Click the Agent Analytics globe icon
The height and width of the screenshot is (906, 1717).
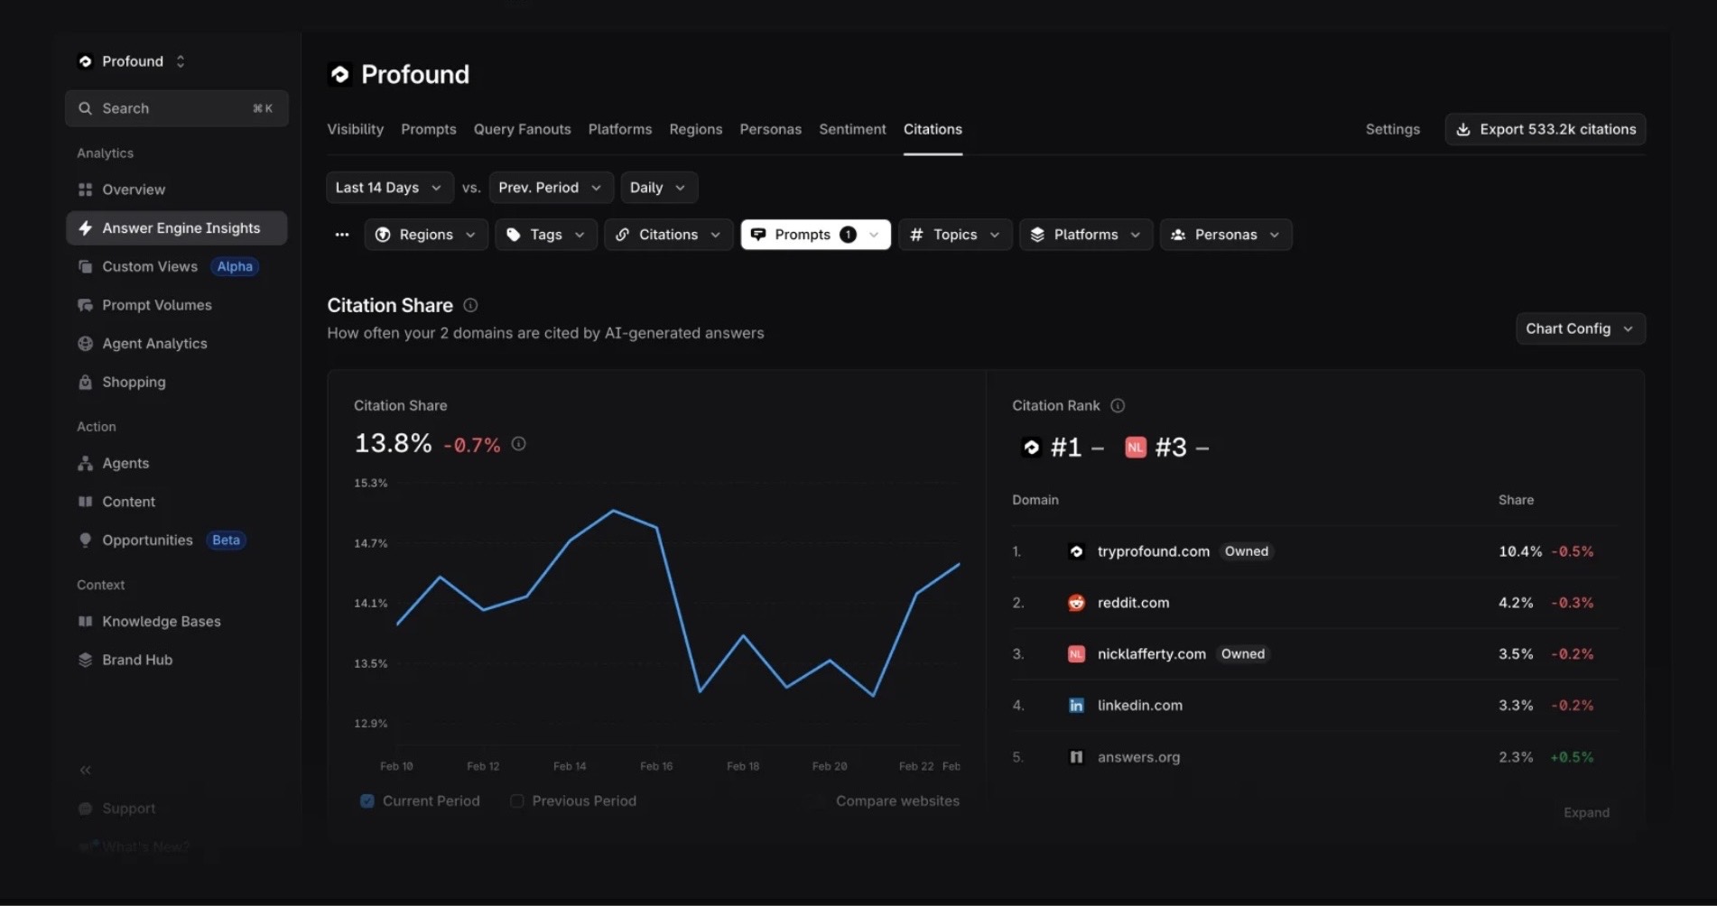(85, 344)
